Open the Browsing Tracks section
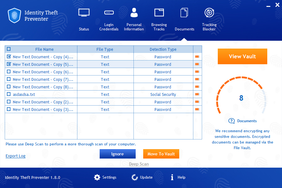The height and width of the screenshot is (188, 282). [x=159, y=19]
